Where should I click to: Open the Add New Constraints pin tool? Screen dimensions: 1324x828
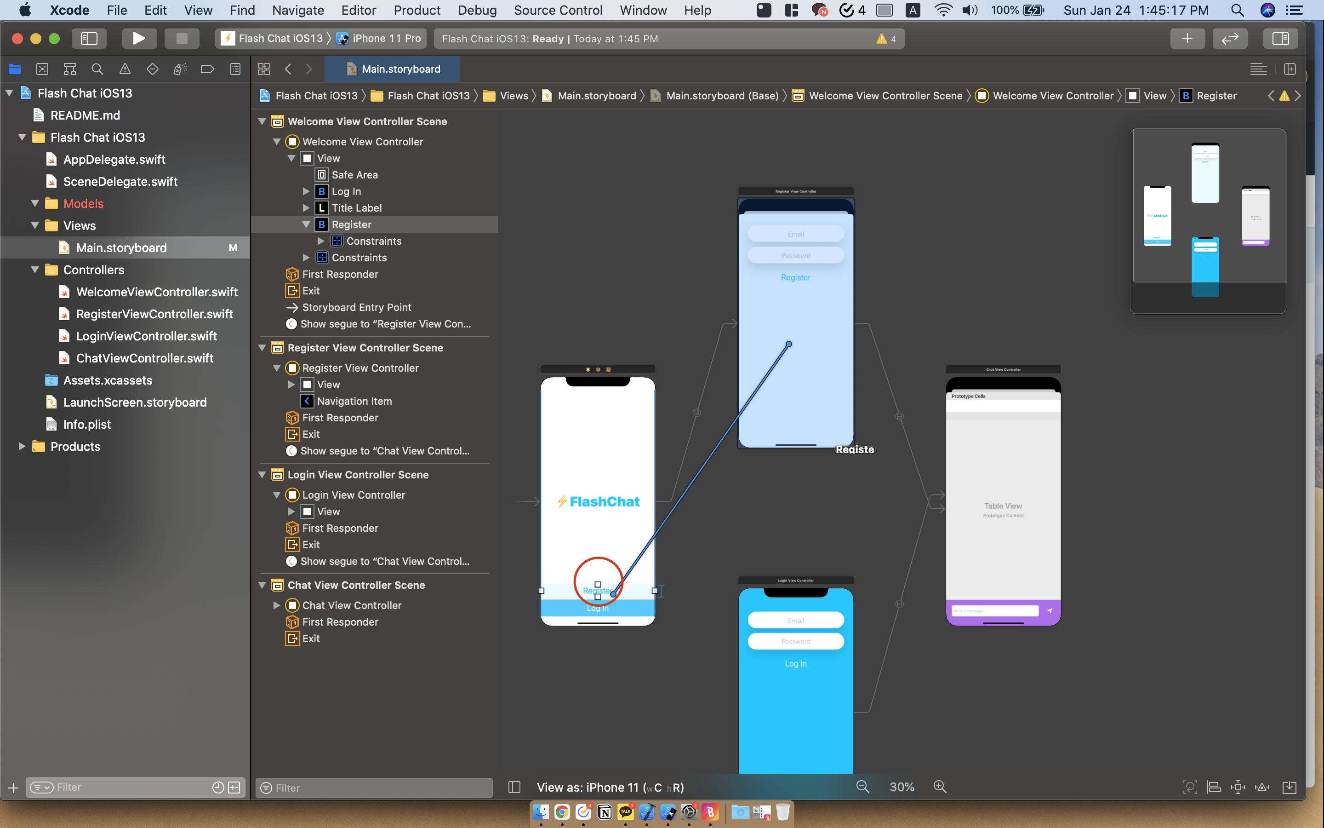click(1238, 787)
